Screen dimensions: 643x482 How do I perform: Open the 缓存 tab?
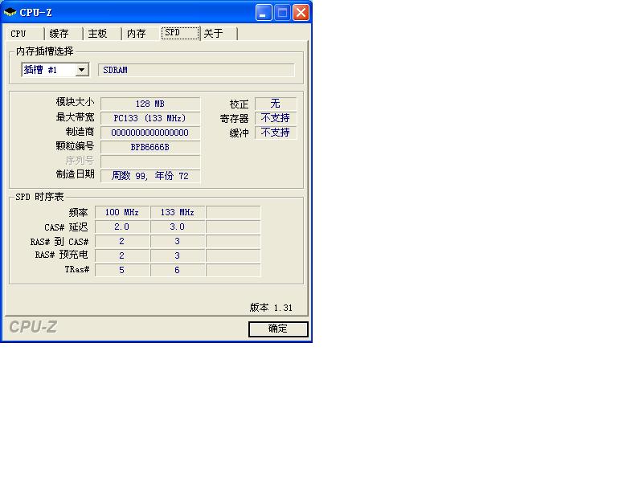pos(63,33)
